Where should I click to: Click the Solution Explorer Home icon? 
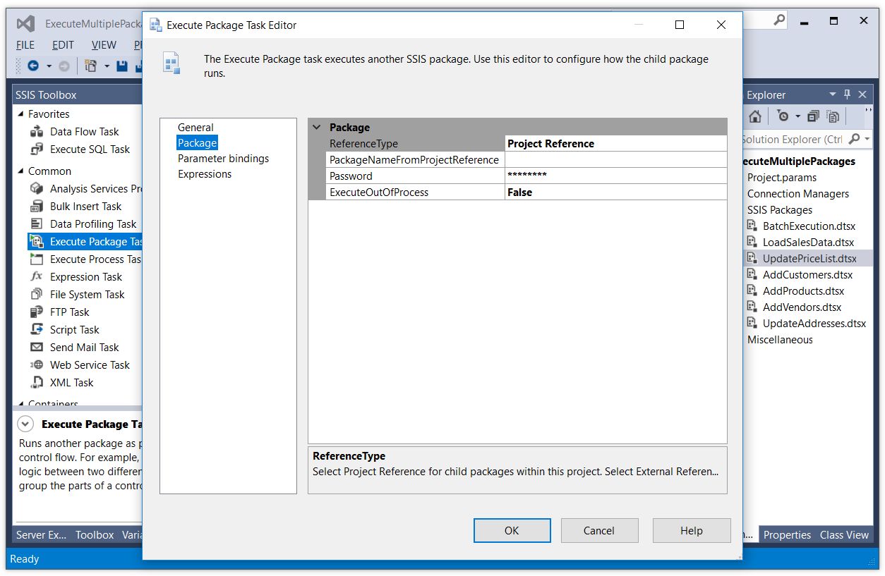[755, 116]
